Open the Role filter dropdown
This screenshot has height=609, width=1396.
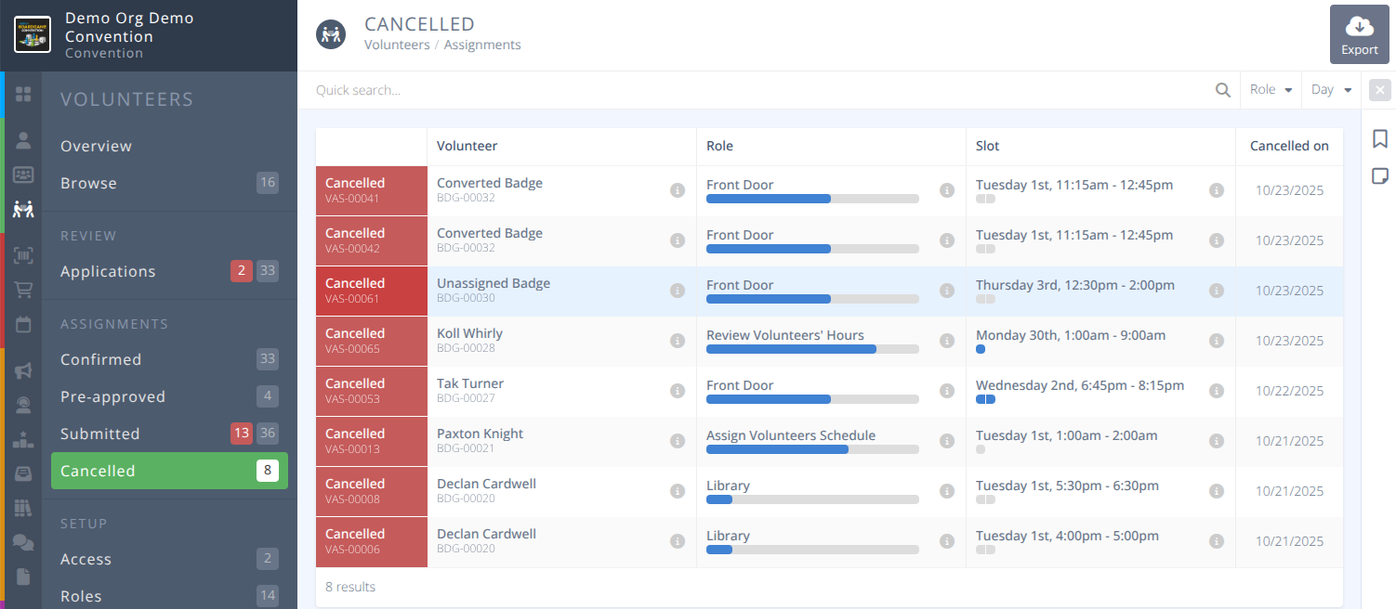pos(1271,89)
